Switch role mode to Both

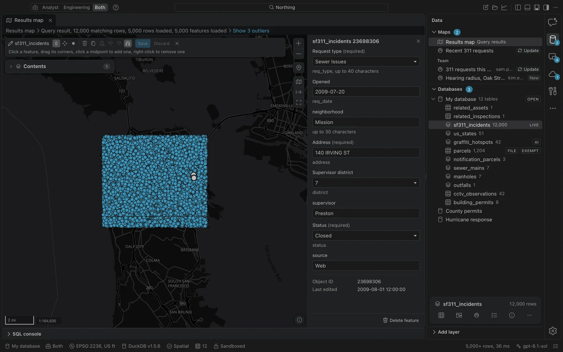click(100, 7)
